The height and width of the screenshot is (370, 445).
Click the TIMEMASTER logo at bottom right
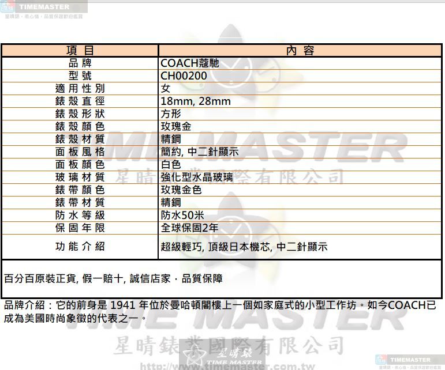[x=409, y=360]
